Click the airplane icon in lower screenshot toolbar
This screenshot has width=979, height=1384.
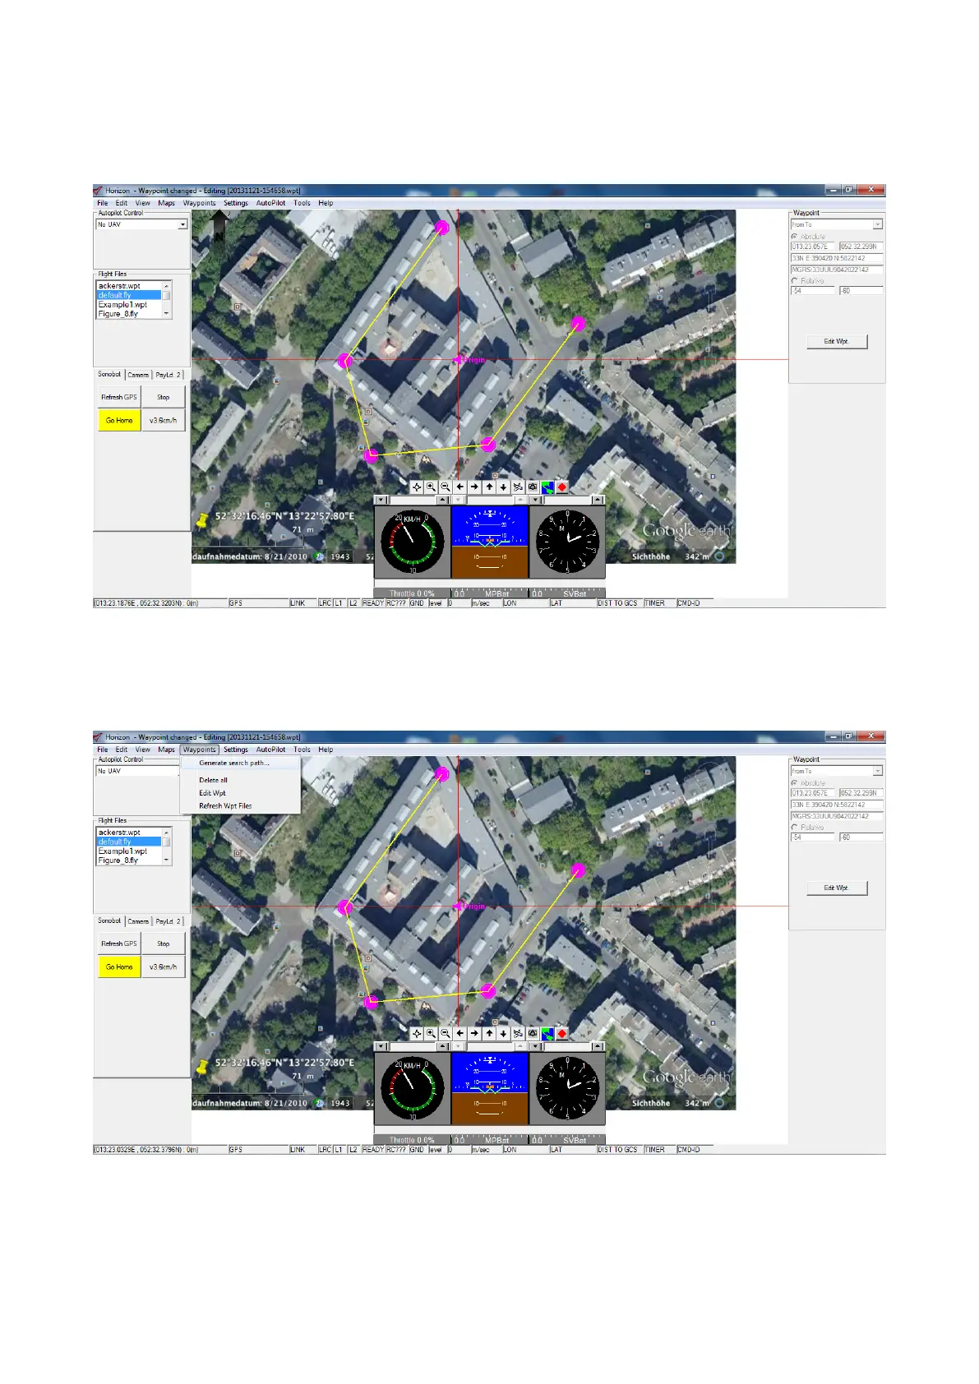click(x=518, y=1033)
